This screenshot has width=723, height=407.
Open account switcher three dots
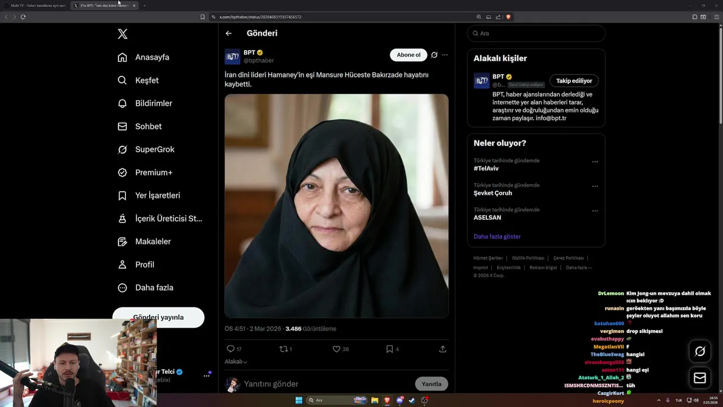[x=207, y=375]
